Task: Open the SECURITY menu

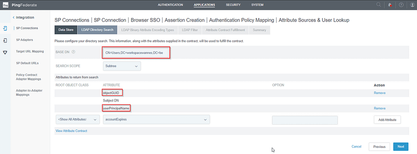Action: click(233, 5)
